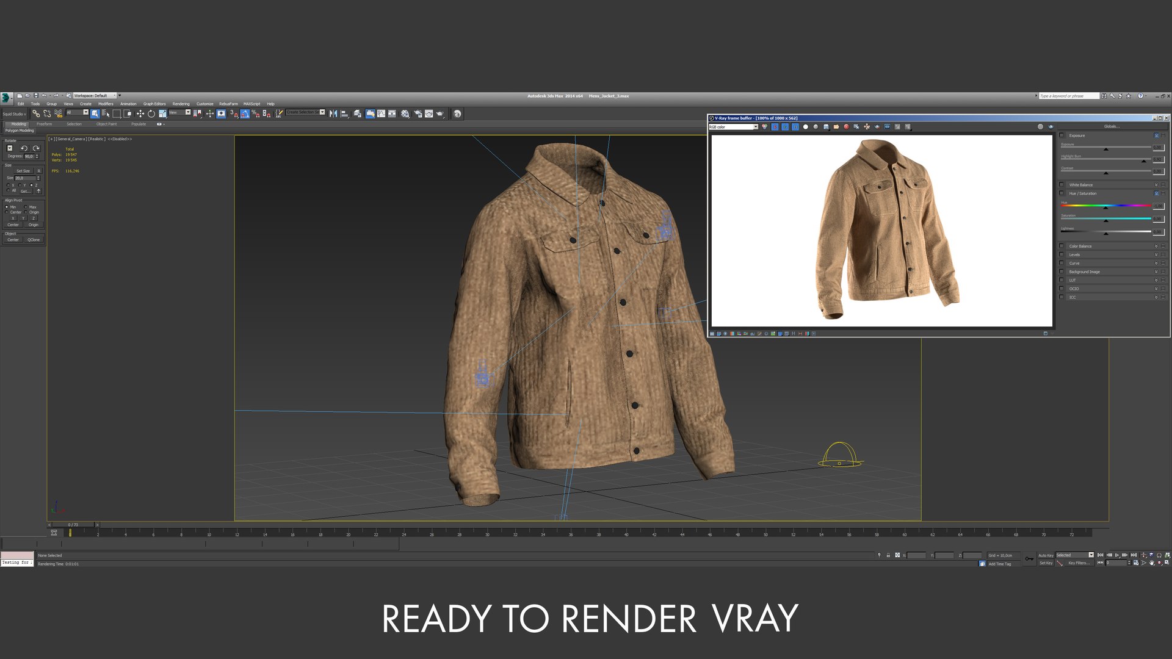The height and width of the screenshot is (659, 1172).
Task: Enable the White Balance checkbox
Action: 1062,185
